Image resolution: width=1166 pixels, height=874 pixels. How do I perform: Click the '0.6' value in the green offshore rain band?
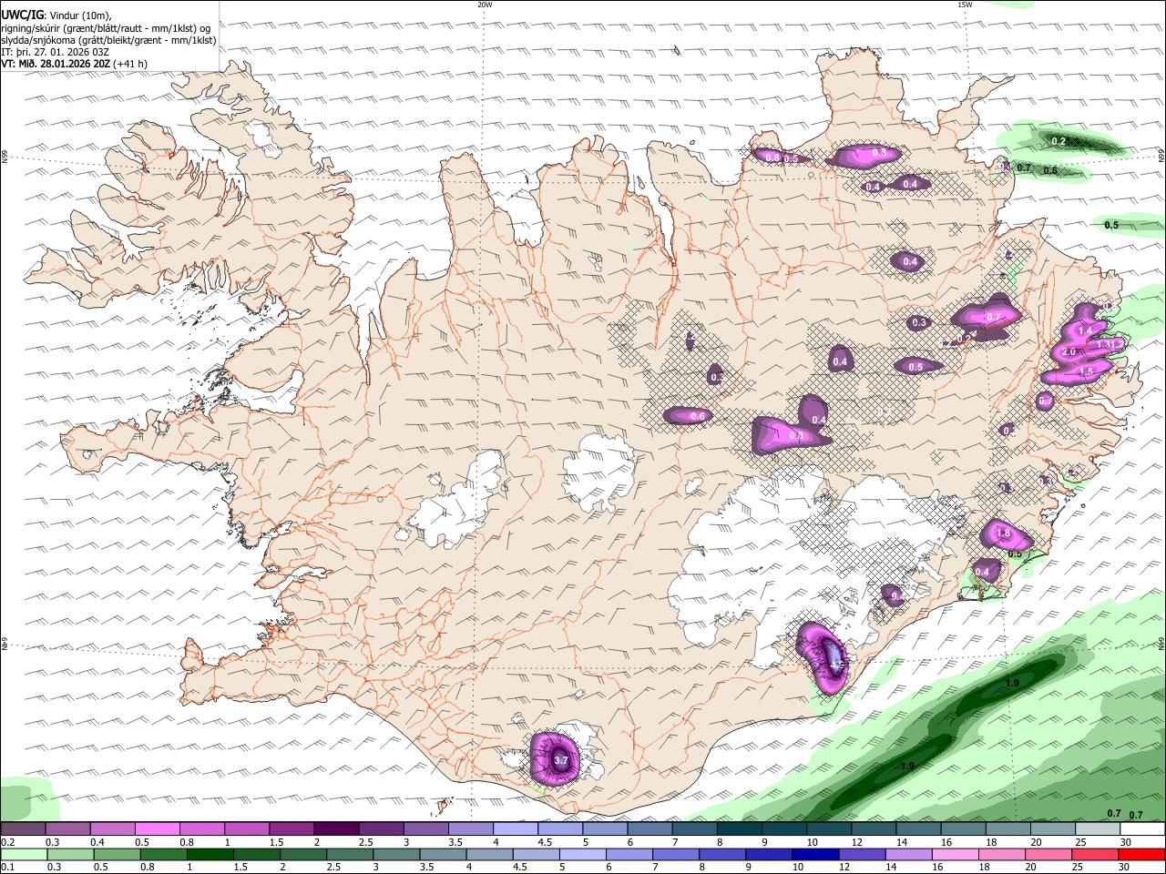click(x=1050, y=170)
